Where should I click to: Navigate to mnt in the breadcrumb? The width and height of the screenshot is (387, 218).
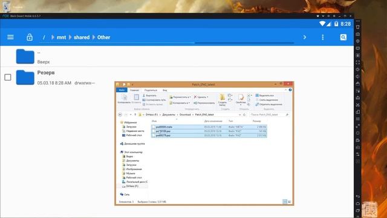(61, 38)
